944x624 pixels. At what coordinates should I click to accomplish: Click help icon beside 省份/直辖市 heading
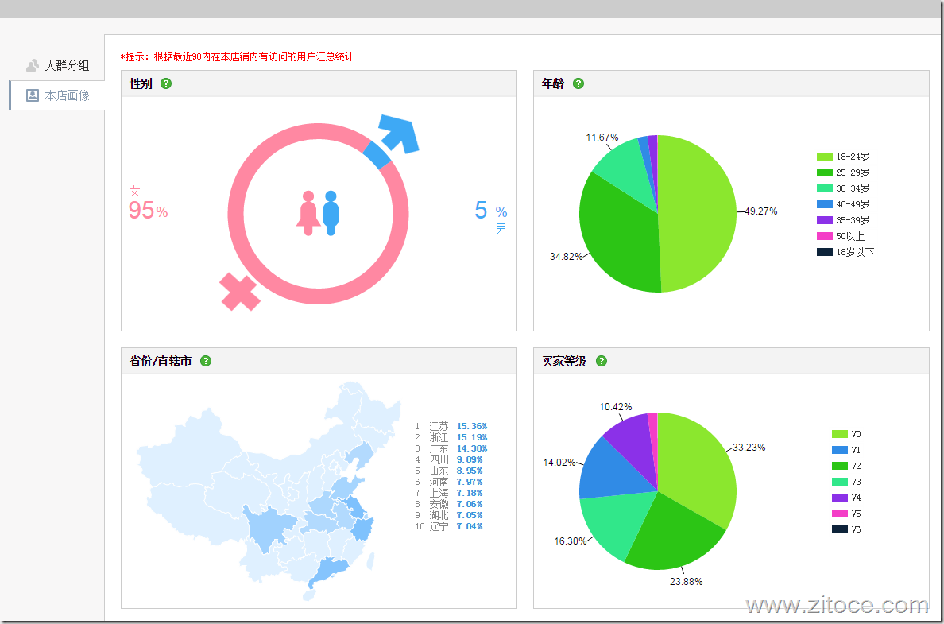[x=206, y=361]
